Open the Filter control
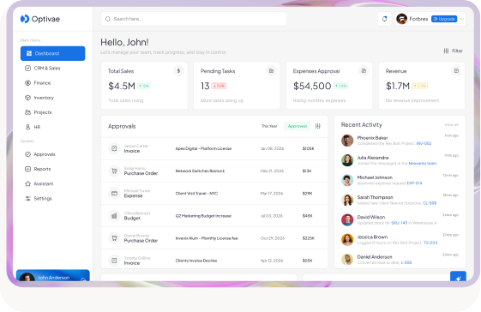The height and width of the screenshot is (312, 481). coord(453,51)
